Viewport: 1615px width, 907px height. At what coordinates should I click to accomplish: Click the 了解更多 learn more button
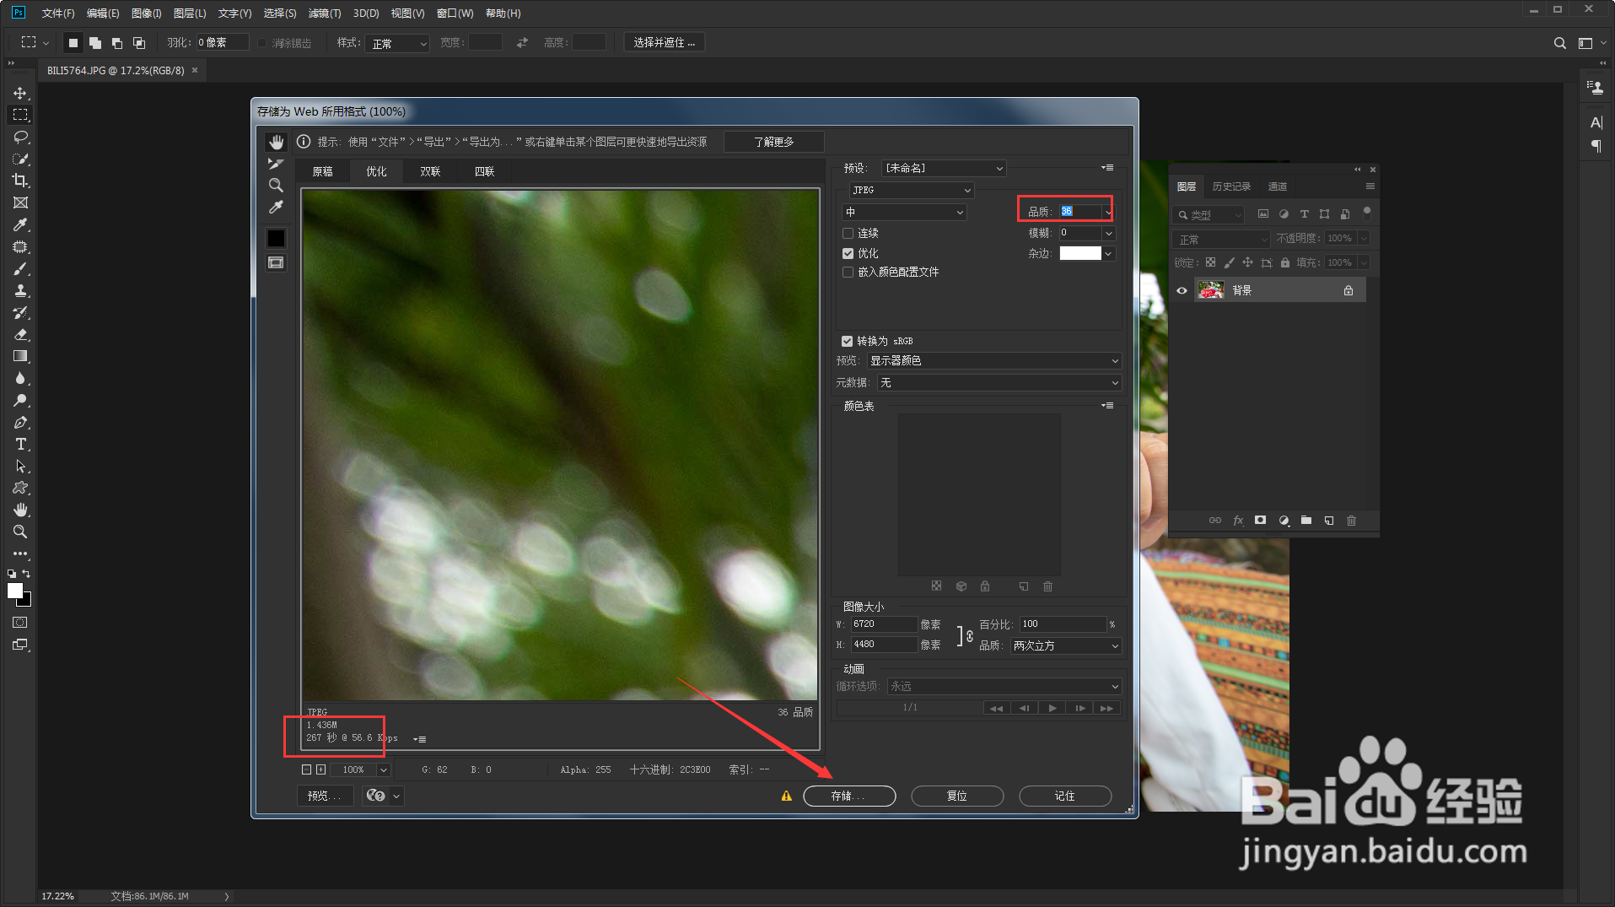click(x=773, y=142)
